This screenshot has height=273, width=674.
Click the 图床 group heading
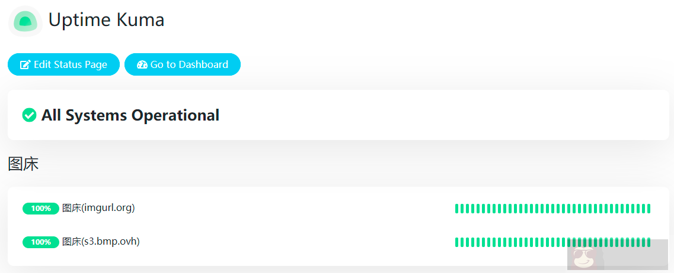tap(23, 164)
